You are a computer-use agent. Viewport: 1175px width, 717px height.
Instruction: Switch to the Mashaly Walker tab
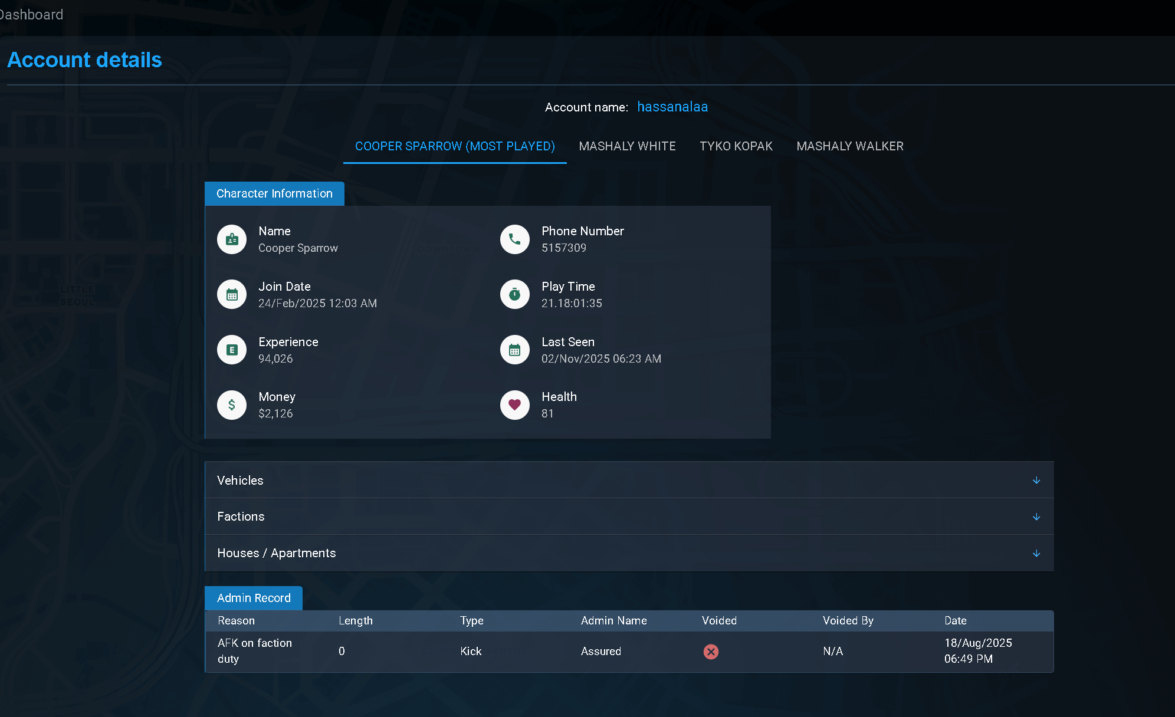850,146
